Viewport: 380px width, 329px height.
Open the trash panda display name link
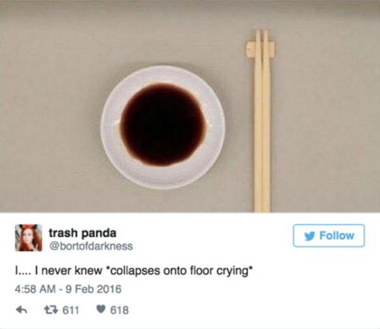click(x=82, y=233)
